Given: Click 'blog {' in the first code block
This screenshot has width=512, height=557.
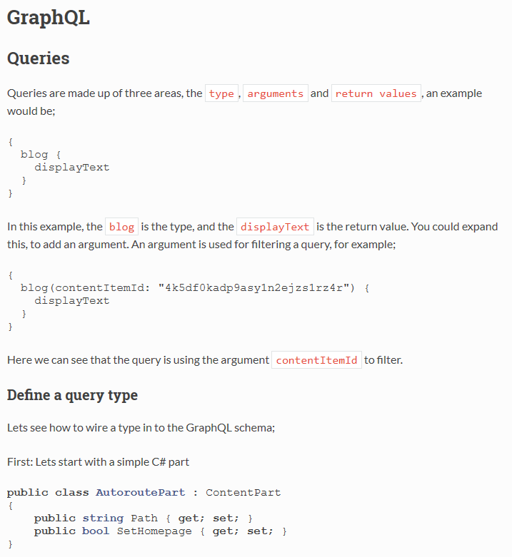Looking at the screenshot, I should click(x=41, y=155).
